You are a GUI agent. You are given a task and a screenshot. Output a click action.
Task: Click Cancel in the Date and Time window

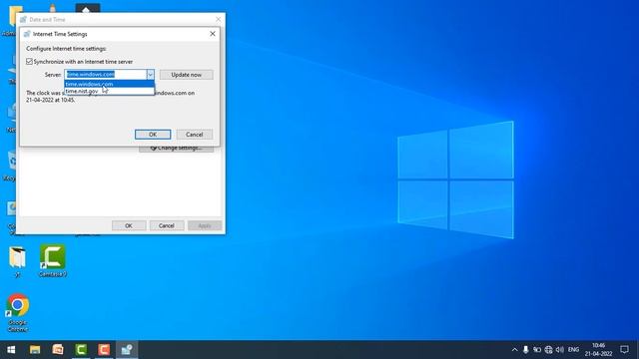(167, 225)
